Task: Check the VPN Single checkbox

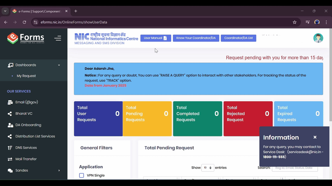Action: [81, 175]
